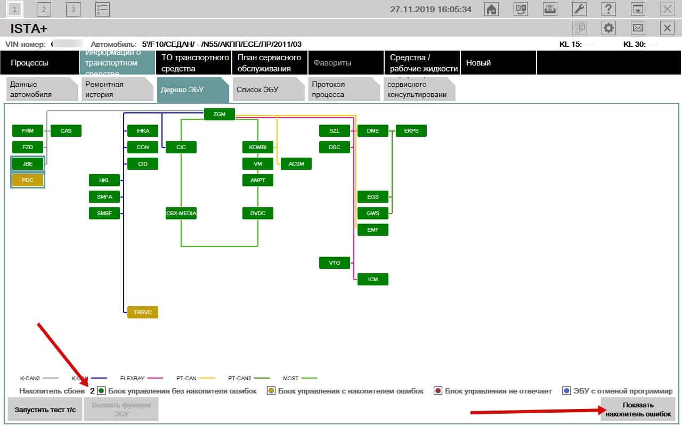Open Средства / рабочие жидкости tab
The width and height of the screenshot is (682, 426).
point(422,63)
